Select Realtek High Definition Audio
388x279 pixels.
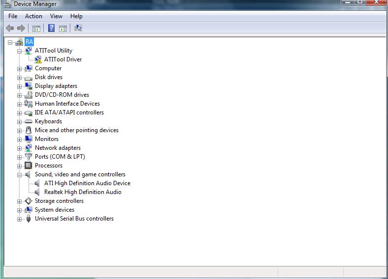click(x=83, y=192)
